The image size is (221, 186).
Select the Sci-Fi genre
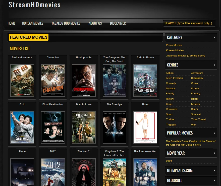(194, 109)
